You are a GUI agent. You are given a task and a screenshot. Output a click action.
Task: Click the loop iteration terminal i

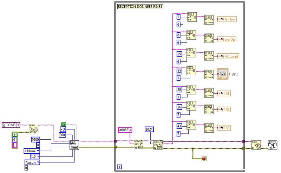[119, 167]
